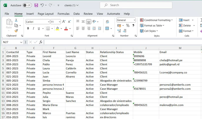This screenshot has height=119, width=202.
Task: Open the Font settings dialog launcher
Action: tap(72, 36)
